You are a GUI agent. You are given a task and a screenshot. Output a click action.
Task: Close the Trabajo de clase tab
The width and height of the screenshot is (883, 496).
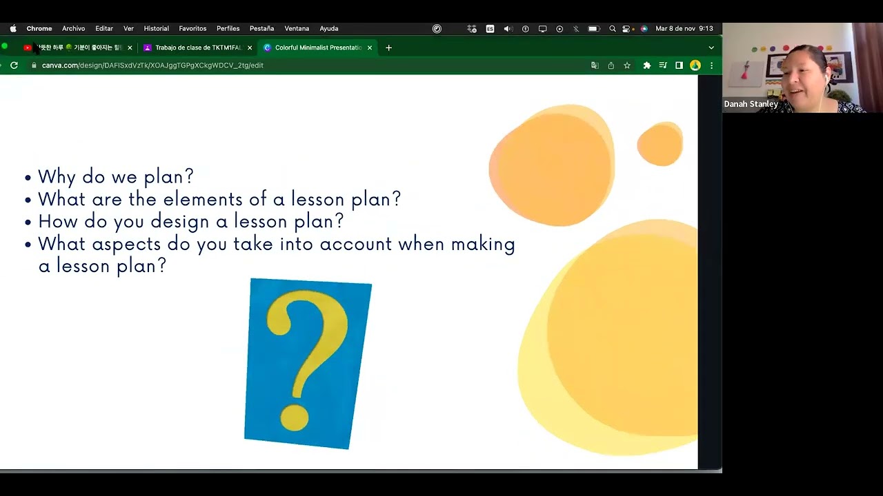[x=250, y=48]
